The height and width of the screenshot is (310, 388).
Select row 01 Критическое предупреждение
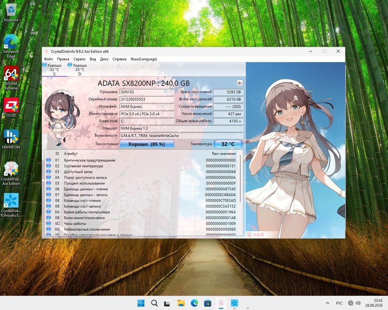click(x=141, y=160)
